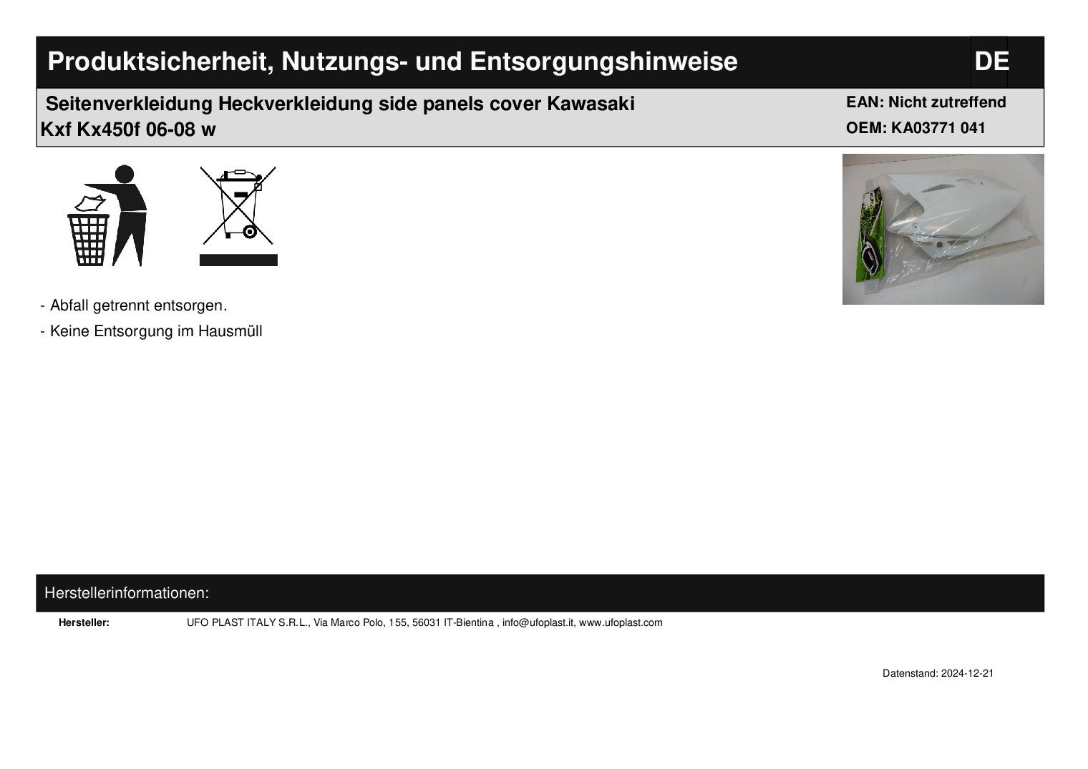The height and width of the screenshot is (769, 1088).
Task: Open the www.ufoplast.com website link
Action: pyautogui.click(x=621, y=622)
